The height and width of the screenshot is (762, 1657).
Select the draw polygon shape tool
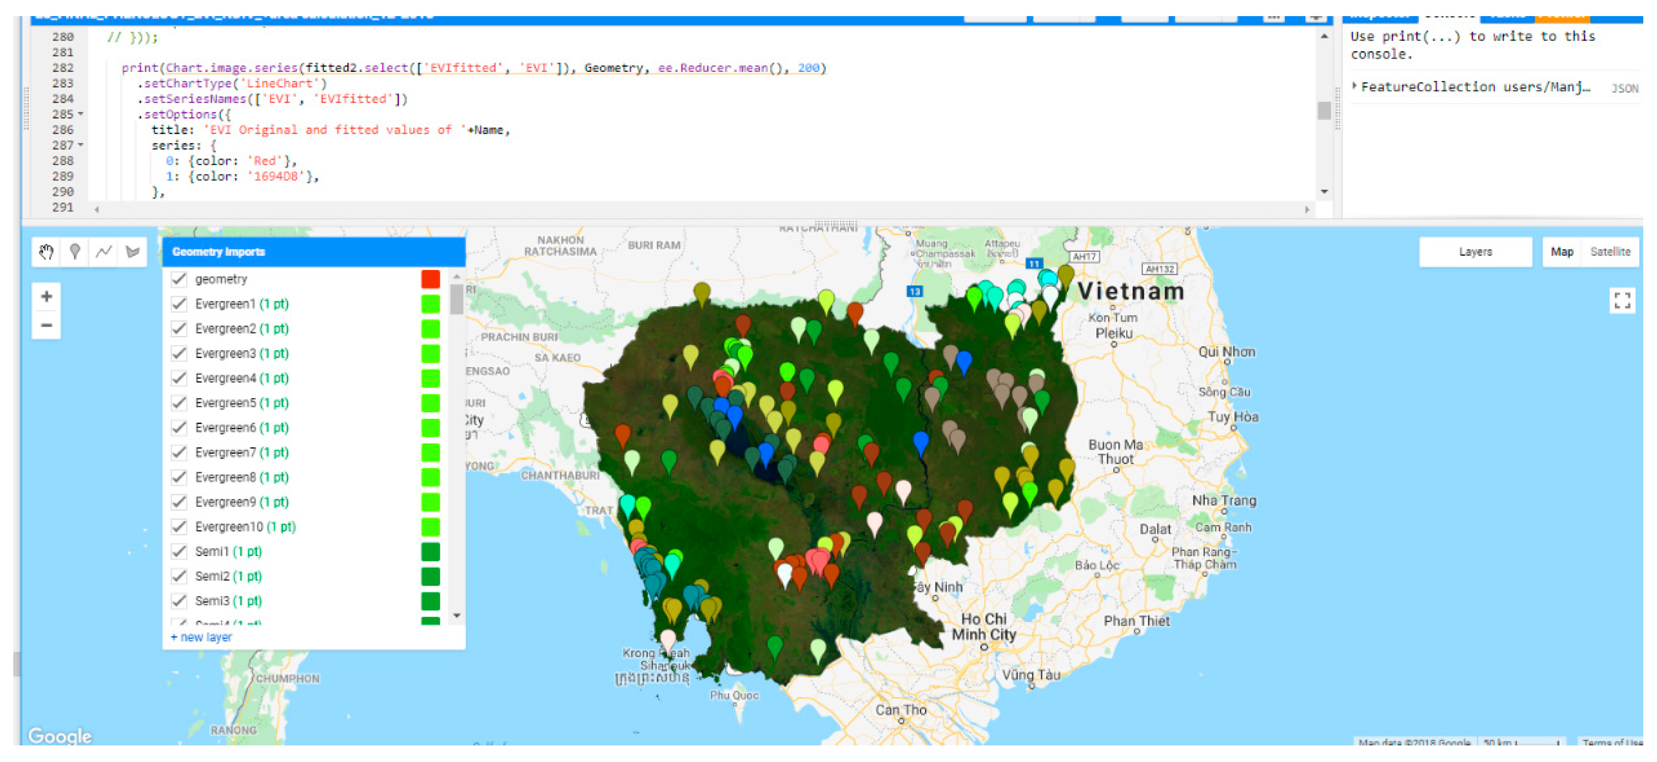click(x=132, y=252)
